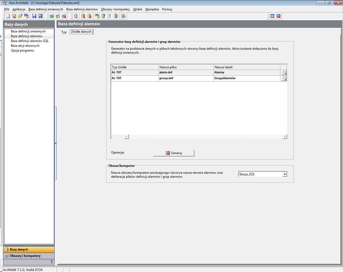Click the Nazwa tabeli column header
The image size is (343, 272).
point(247,67)
